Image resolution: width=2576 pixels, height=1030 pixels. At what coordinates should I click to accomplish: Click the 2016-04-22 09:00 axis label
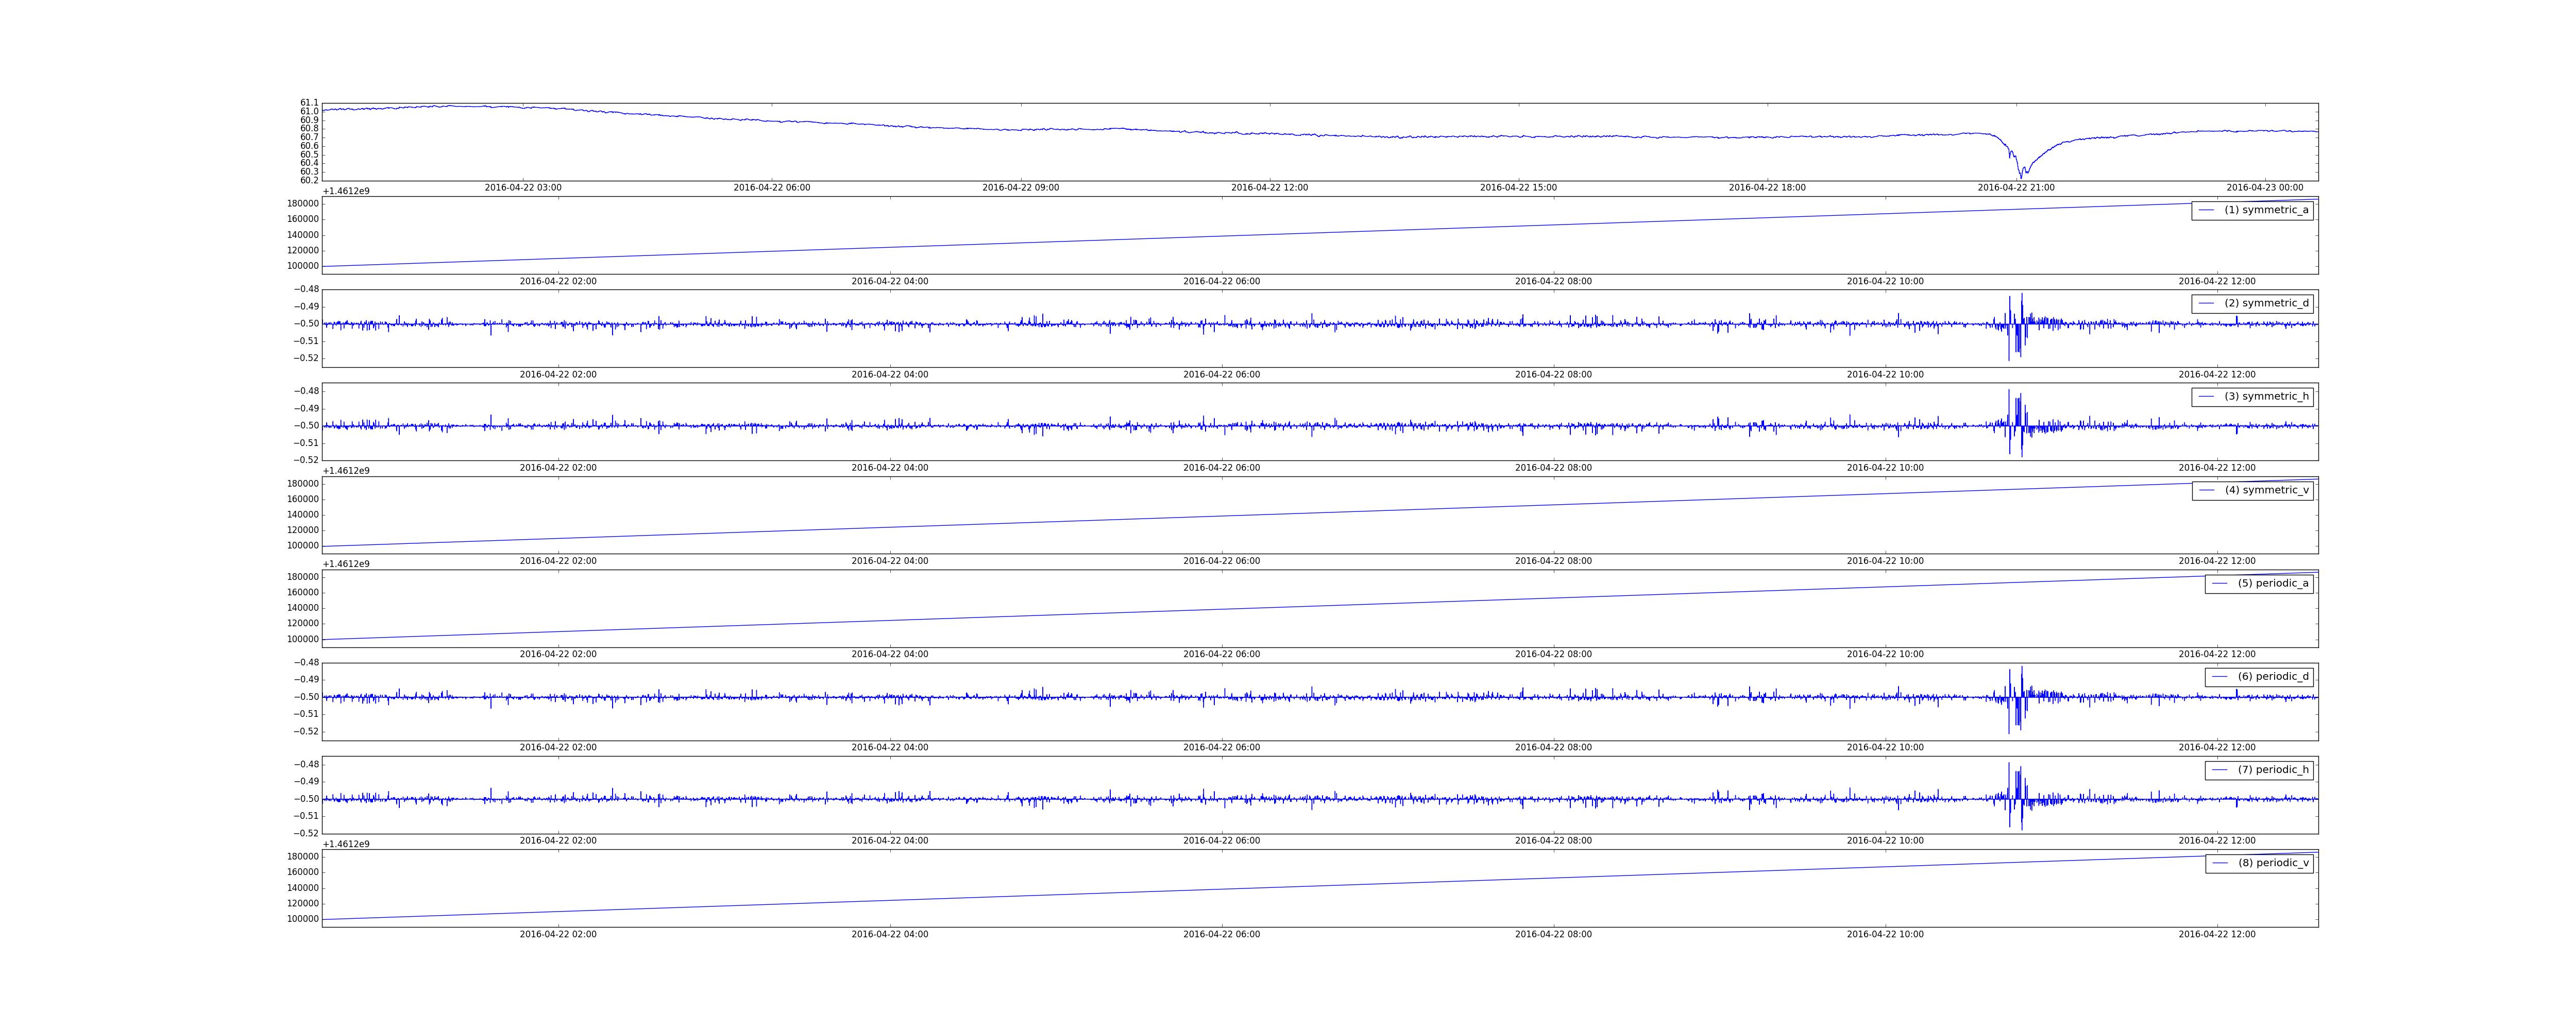point(1020,188)
